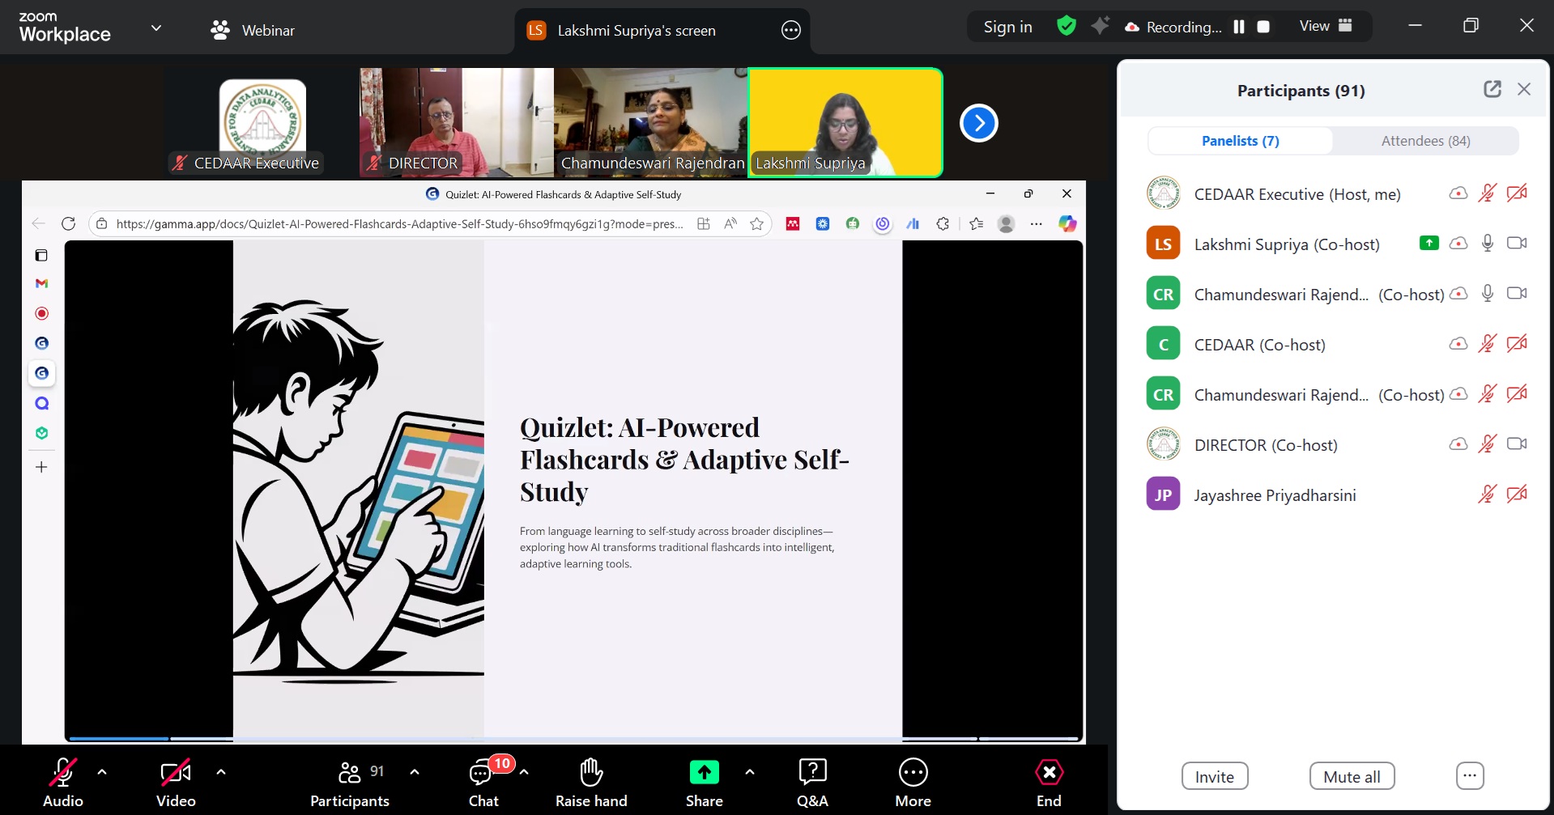Show next video thumbnails with blue arrow
This screenshot has height=815, width=1554.
pyautogui.click(x=978, y=123)
